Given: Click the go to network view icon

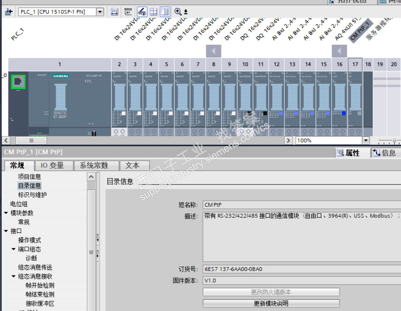Looking at the screenshot, I should pos(8,12).
